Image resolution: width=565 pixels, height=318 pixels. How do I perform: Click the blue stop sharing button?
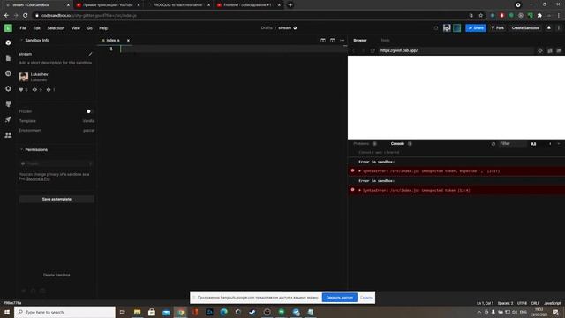coord(339,298)
